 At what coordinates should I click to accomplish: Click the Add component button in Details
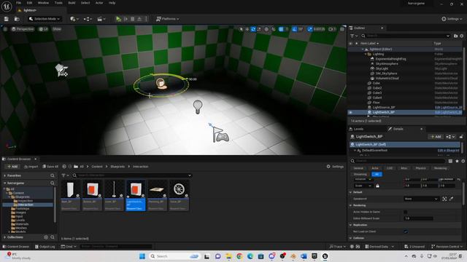pos(436,137)
